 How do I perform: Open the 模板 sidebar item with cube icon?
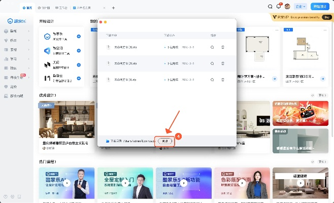pos(13,31)
